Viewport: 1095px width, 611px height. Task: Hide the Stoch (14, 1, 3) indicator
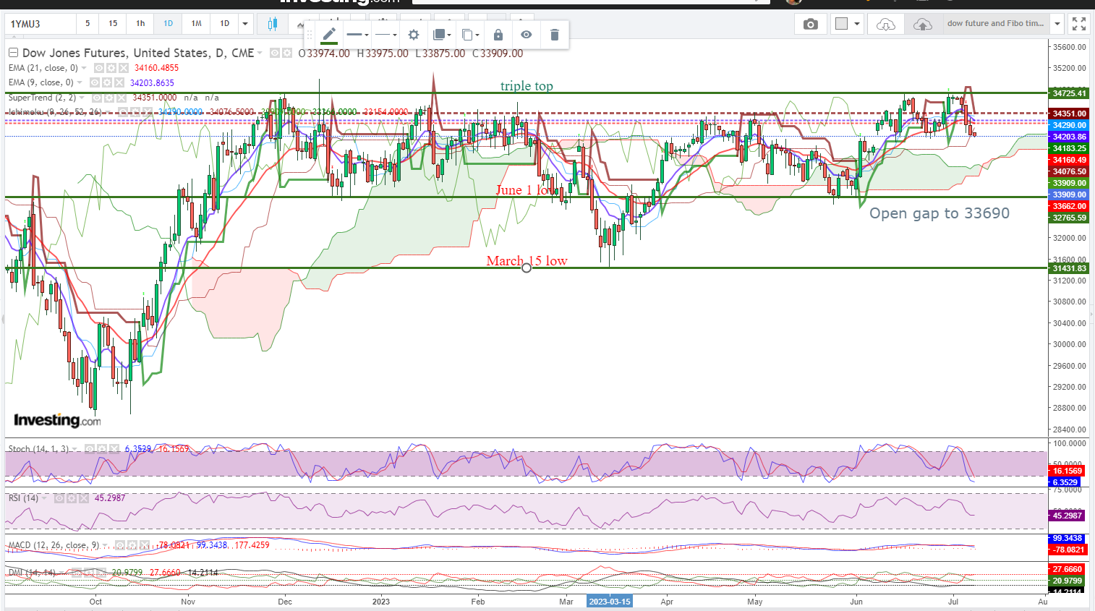(90, 449)
